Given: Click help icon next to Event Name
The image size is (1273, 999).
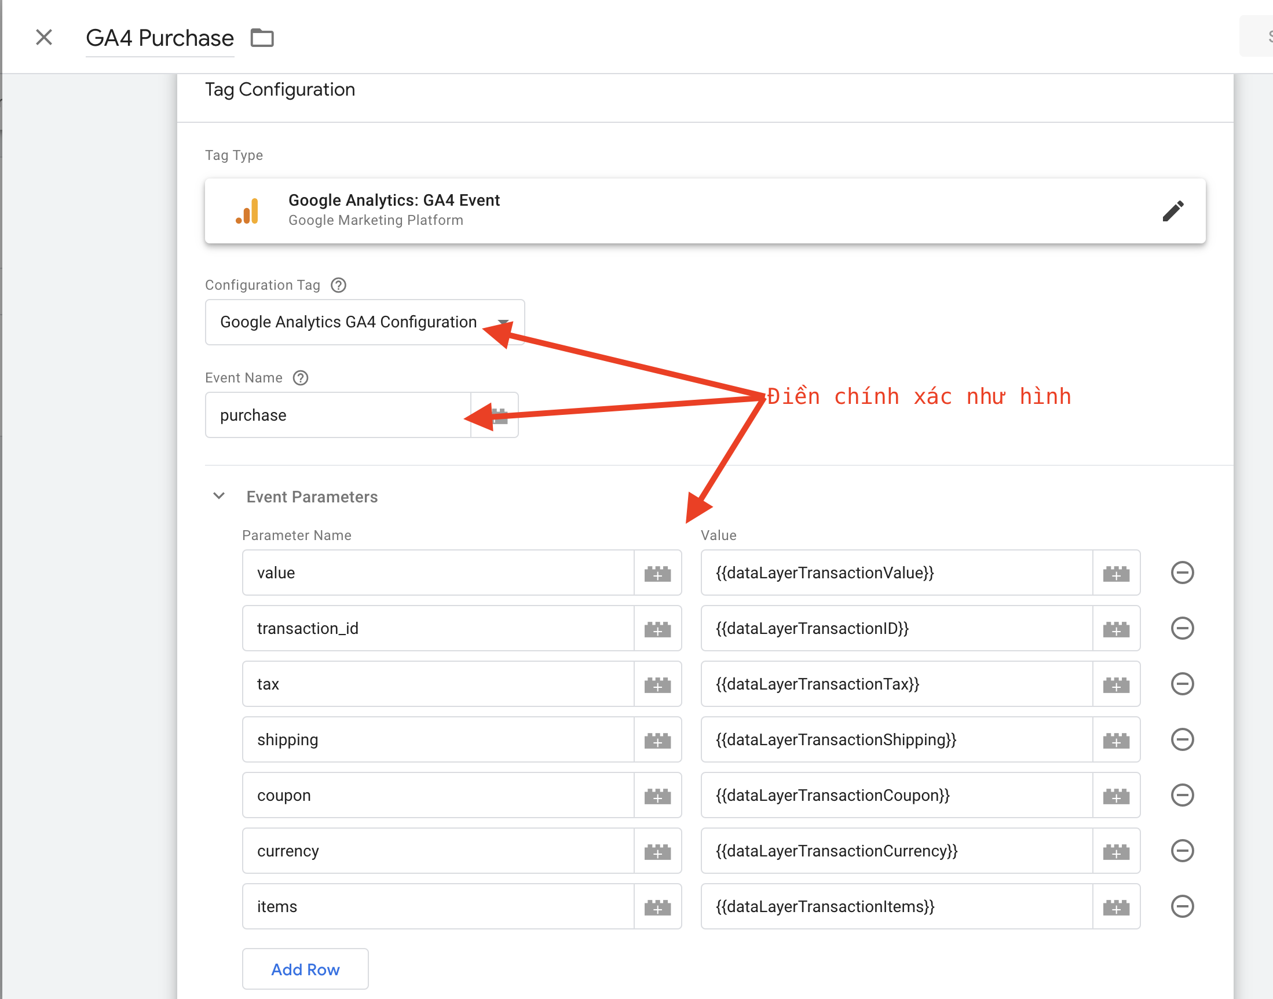Looking at the screenshot, I should tap(301, 378).
